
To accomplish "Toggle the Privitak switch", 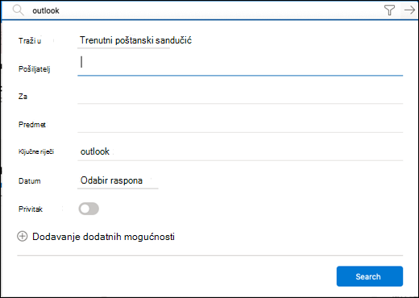I will pyautogui.click(x=89, y=209).
